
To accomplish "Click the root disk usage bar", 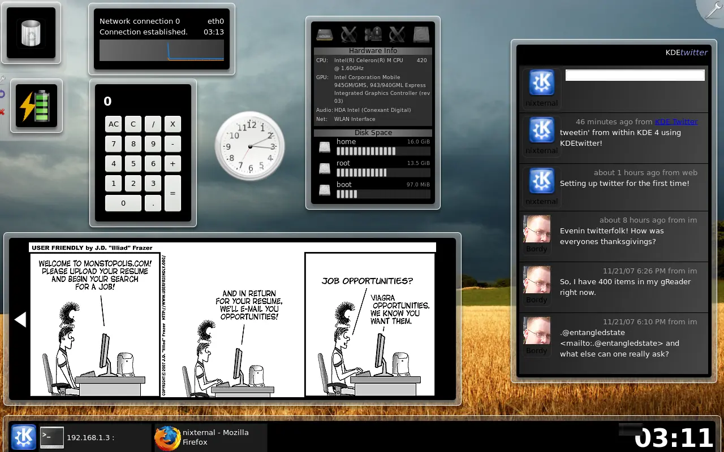I will [383, 173].
